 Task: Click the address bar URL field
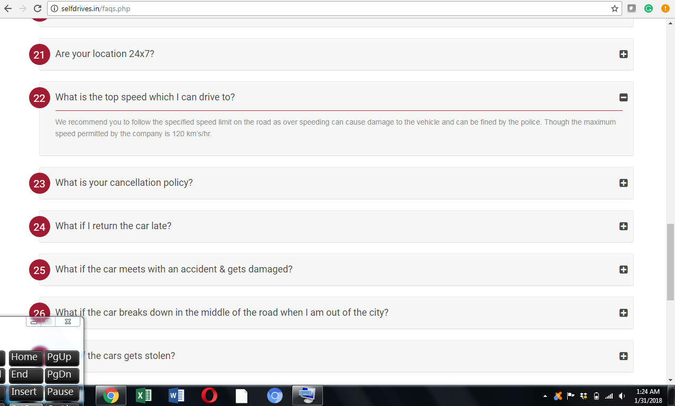pyautogui.click(x=317, y=8)
